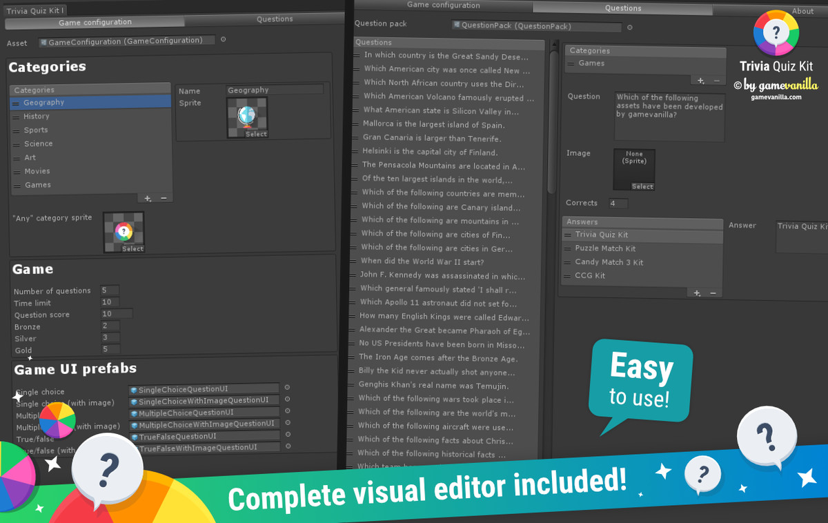Click the Gold value field

pos(110,350)
